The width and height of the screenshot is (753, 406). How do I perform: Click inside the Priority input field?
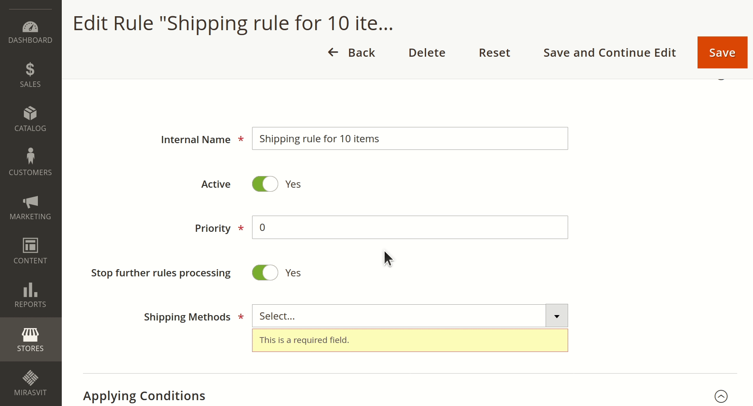[409, 227]
